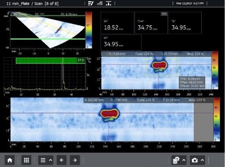This screenshot has width=225, height=167.
Task: Select the SA^ 34.95 mm reading tile
Action: 121,42
